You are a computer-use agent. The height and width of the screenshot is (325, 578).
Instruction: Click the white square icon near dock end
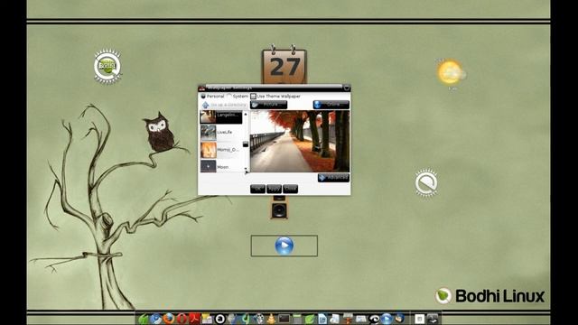click(419, 319)
